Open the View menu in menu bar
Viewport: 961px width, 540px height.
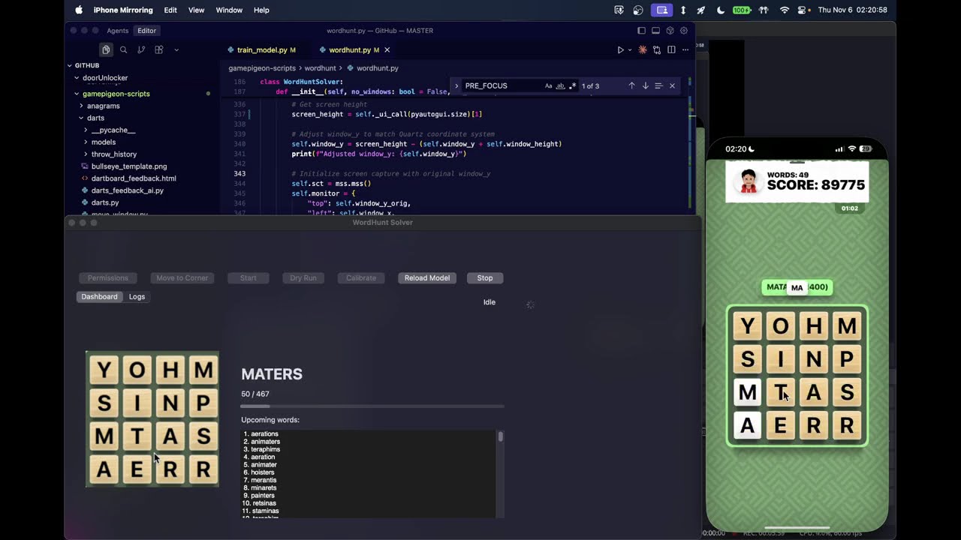(196, 10)
